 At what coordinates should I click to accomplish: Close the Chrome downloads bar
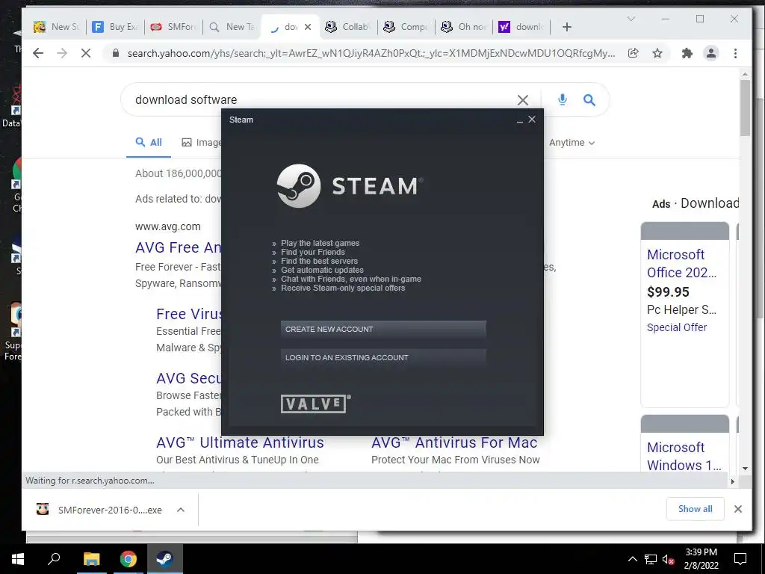coord(738,509)
